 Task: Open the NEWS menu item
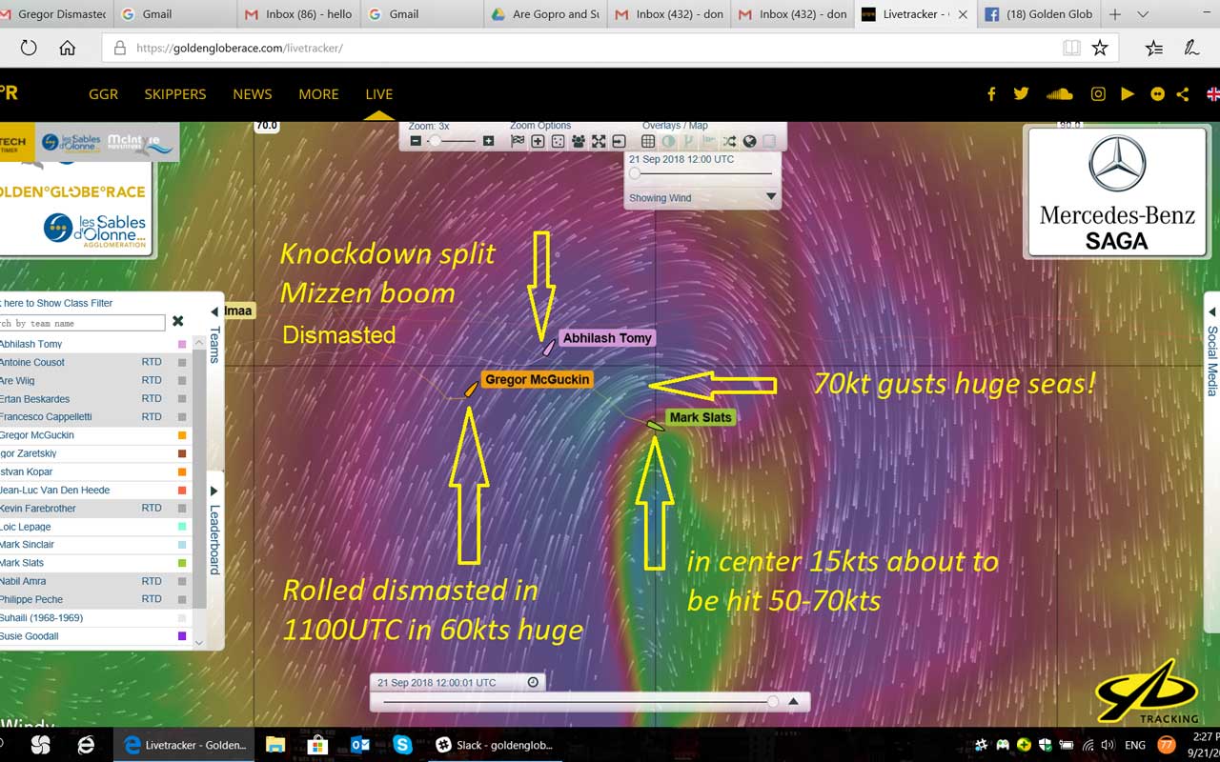(253, 93)
